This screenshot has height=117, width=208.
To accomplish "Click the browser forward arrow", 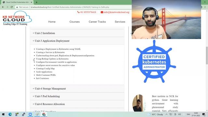I will [7, 7].
